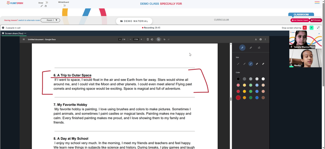Click the 175% zoom level field

[x=136, y=39]
